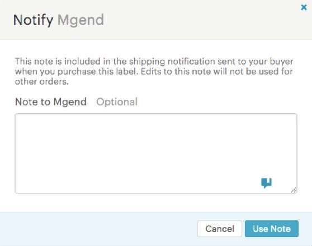Insert a snippet via the speech bubble icon
Image resolution: width=312 pixels, height=246 pixels.
click(x=267, y=183)
